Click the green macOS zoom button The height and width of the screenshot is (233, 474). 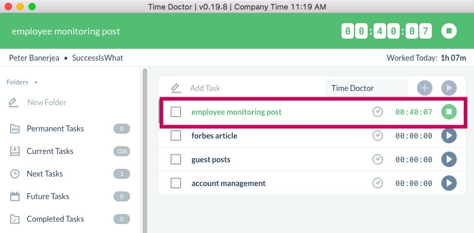point(31,7)
